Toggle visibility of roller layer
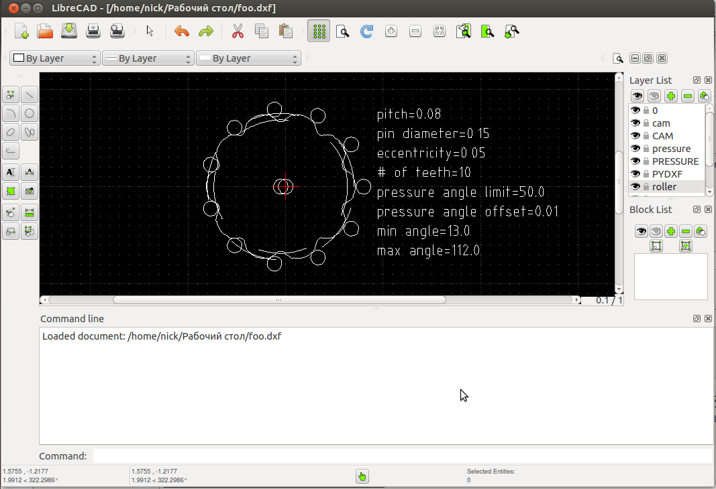716x489 pixels. click(x=635, y=186)
